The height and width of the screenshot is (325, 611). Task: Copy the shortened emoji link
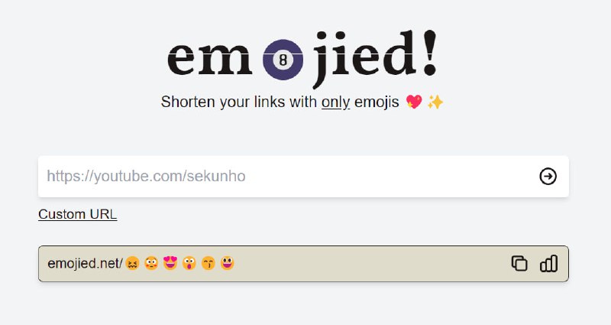point(519,263)
